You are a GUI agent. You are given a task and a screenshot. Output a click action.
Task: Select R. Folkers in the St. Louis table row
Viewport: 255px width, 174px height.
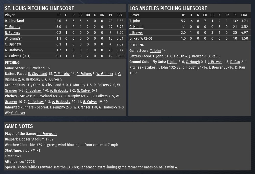(12, 33)
